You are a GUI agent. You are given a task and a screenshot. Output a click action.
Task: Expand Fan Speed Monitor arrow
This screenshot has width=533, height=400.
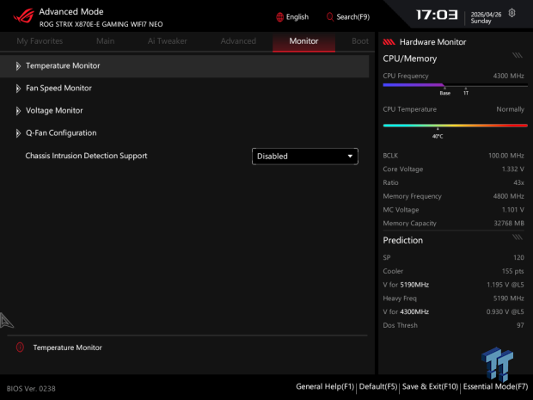click(18, 89)
